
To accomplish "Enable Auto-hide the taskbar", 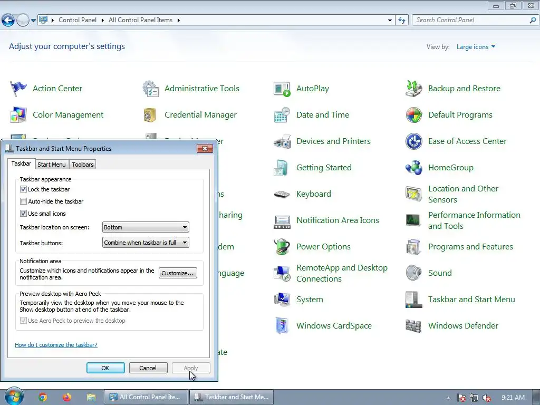I will 23,201.
